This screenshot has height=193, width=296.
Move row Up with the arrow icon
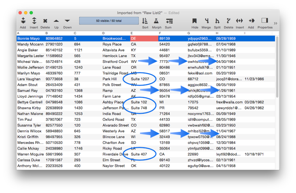[x=56, y=21]
